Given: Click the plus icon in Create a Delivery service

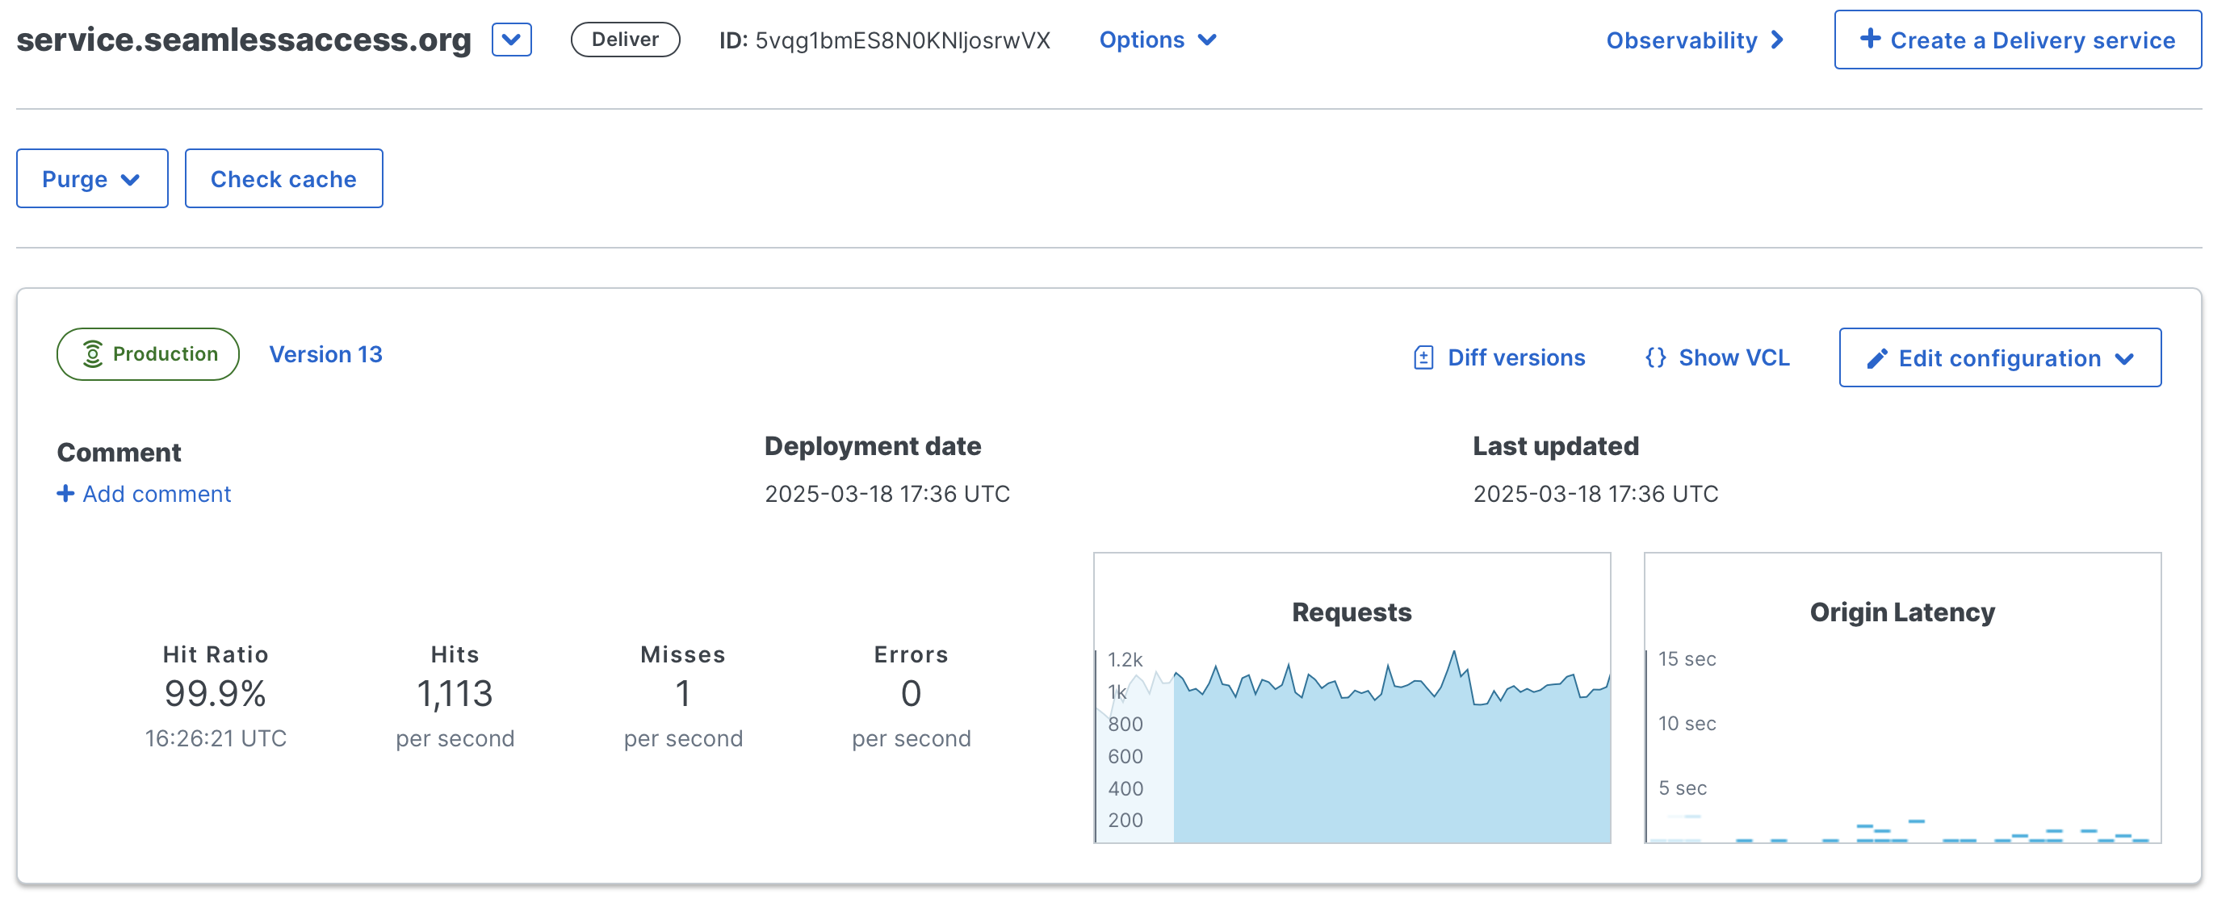Looking at the screenshot, I should point(1869,39).
